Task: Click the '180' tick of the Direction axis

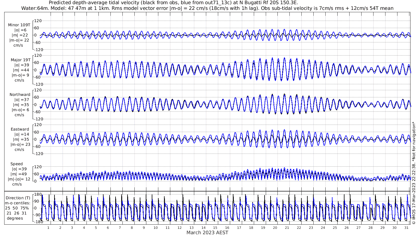Action: tap(38, 194)
